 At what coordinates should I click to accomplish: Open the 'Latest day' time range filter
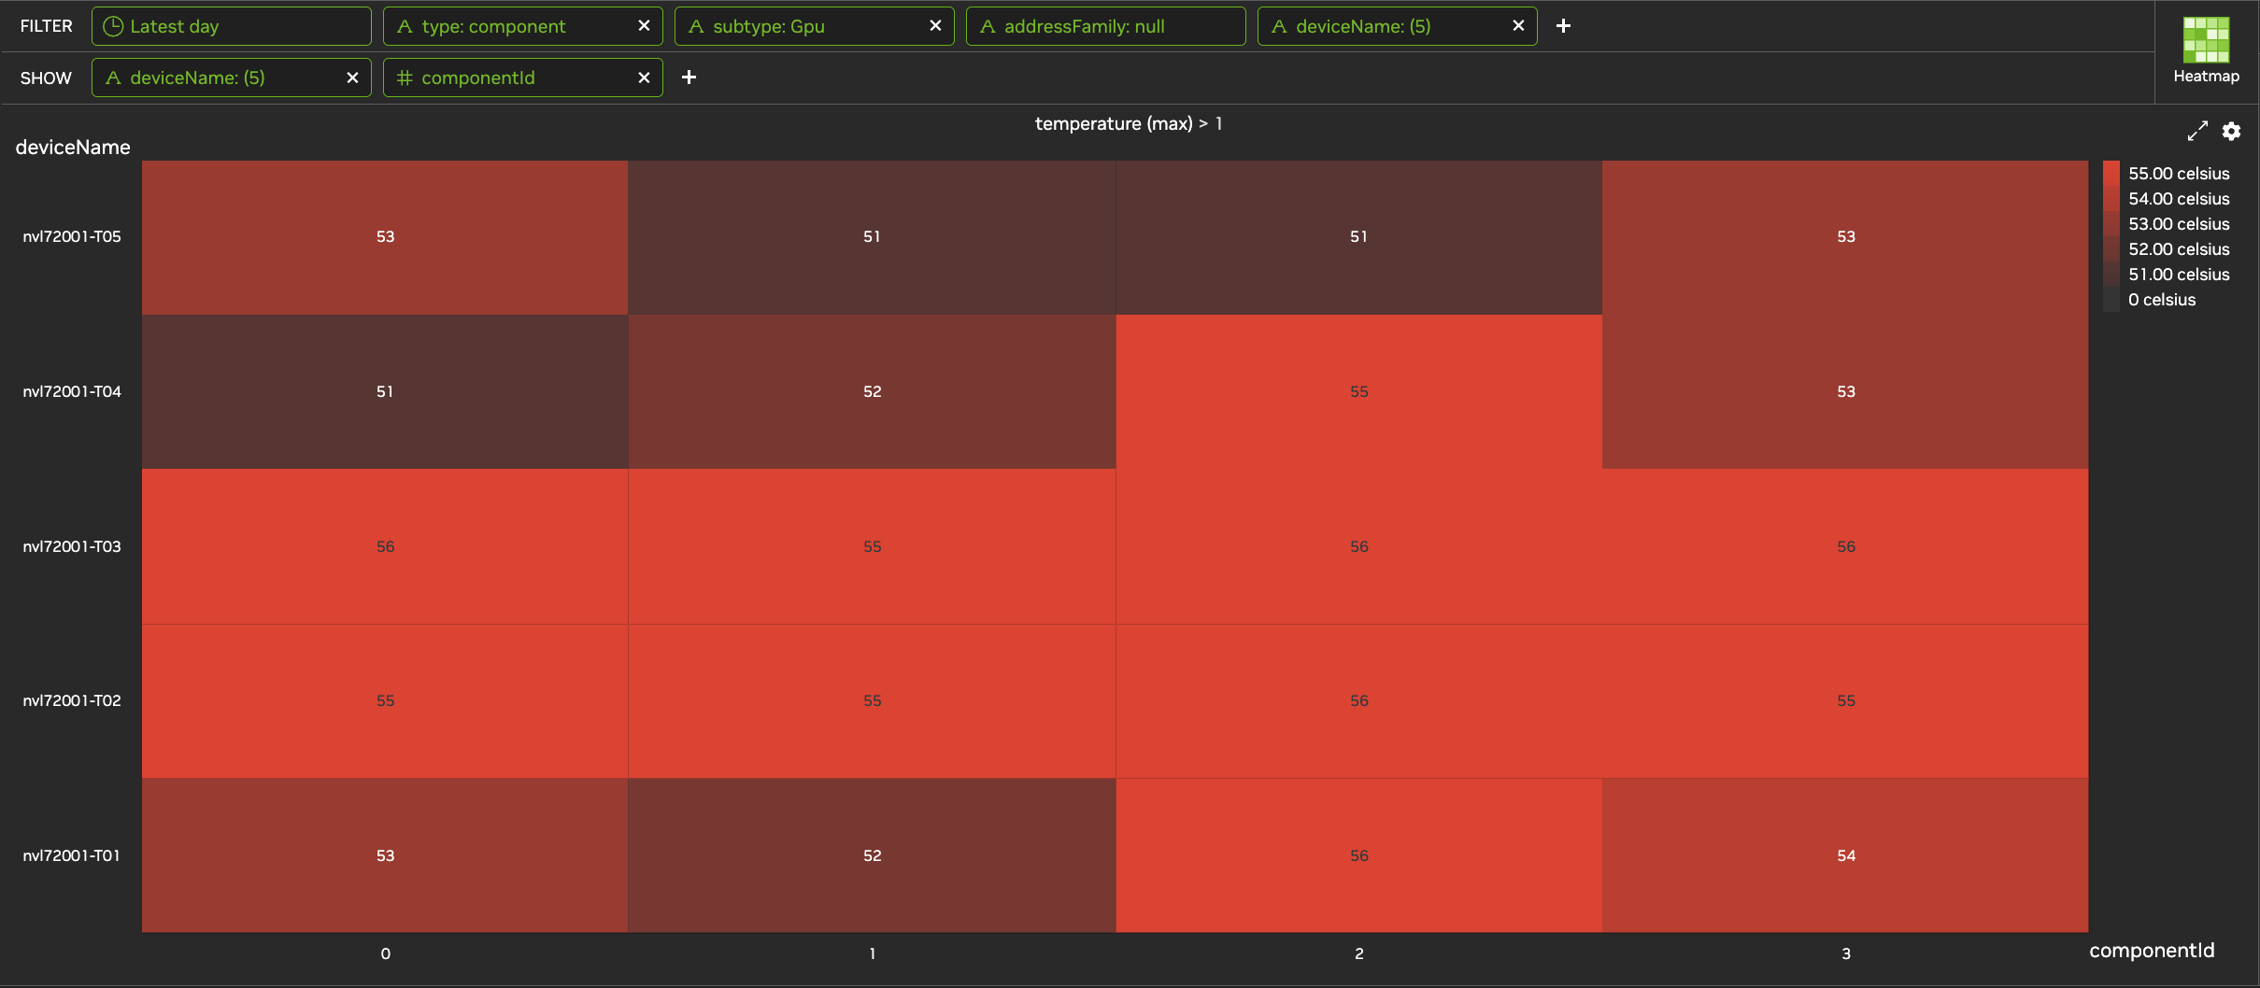coord(232,26)
